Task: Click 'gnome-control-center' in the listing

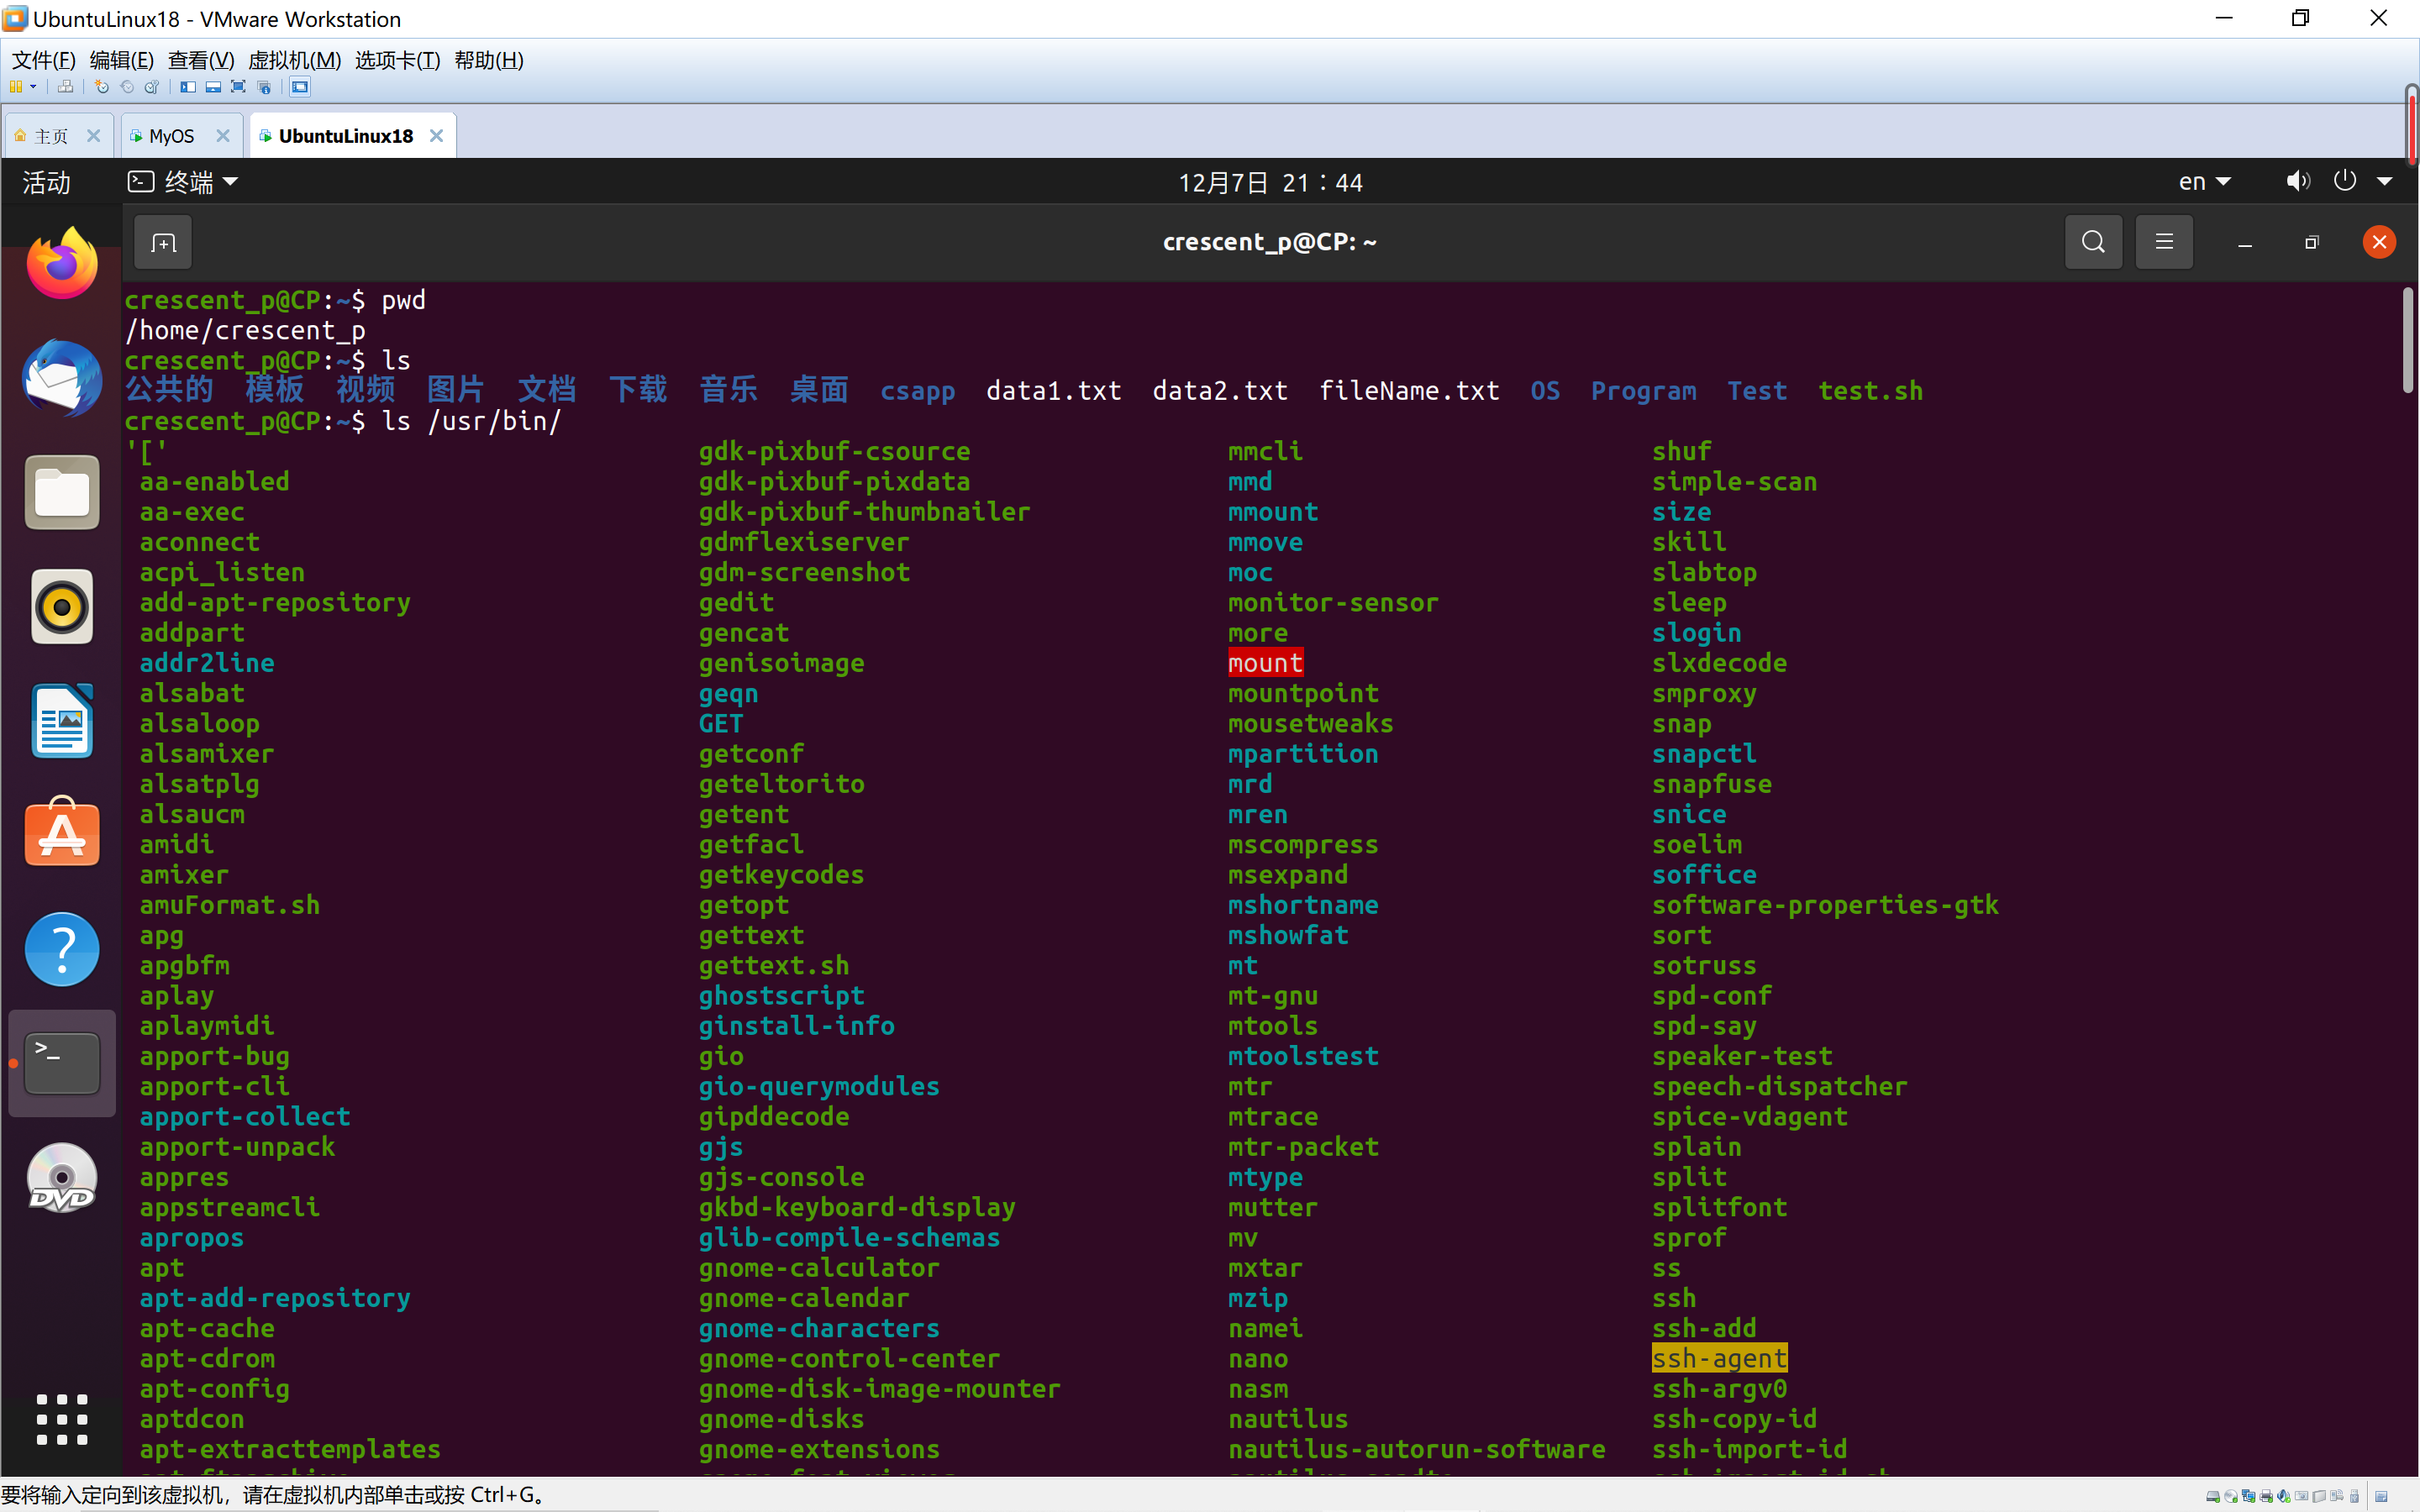Action: click(x=849, y=1358)
